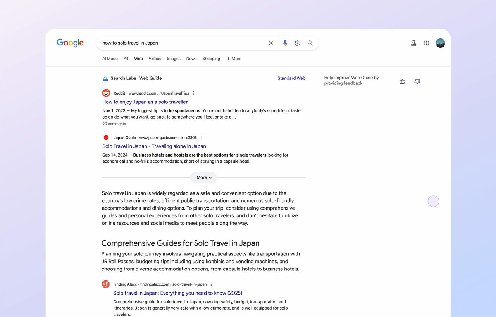Give thumbs down feedback on Web Guide
Image resolution: width=496 pixels, height=317 pixels.
tap(417, 81)
